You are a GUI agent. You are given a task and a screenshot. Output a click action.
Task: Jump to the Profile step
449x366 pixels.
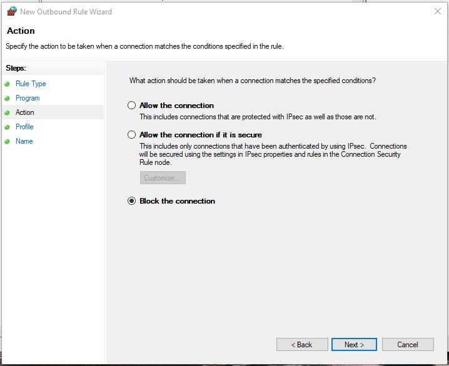[24, 127]
